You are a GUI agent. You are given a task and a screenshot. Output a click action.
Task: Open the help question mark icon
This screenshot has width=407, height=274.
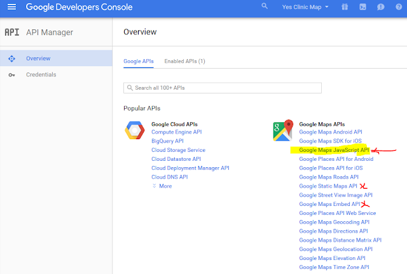[x=399, y=7]
